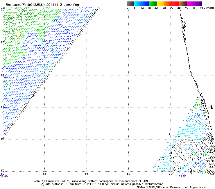The image size is (215, 189).
Task: Click the longitude label '72'
Action: (171, 174)
